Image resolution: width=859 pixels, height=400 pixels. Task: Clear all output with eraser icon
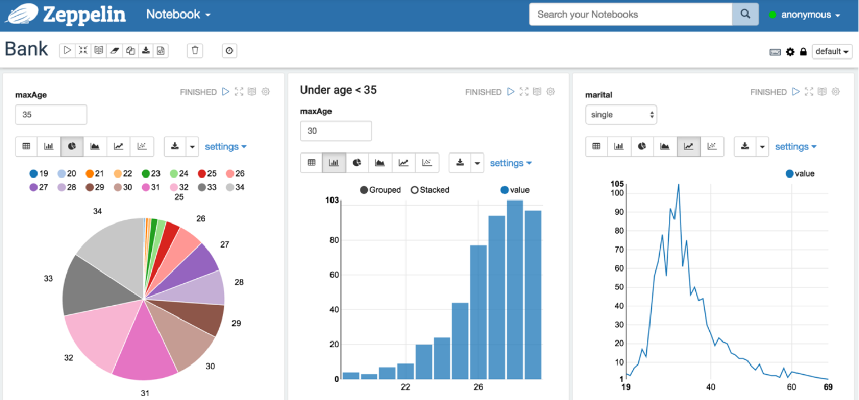click(114, 51)
